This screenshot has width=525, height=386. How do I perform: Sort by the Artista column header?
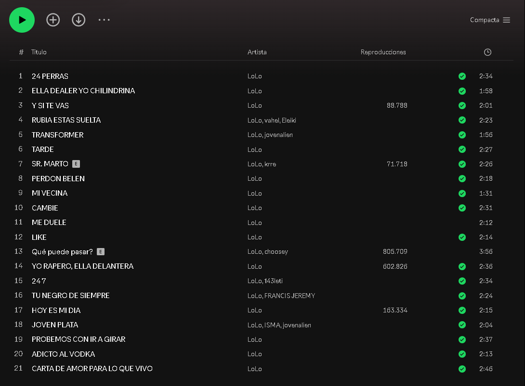(257, 52)
